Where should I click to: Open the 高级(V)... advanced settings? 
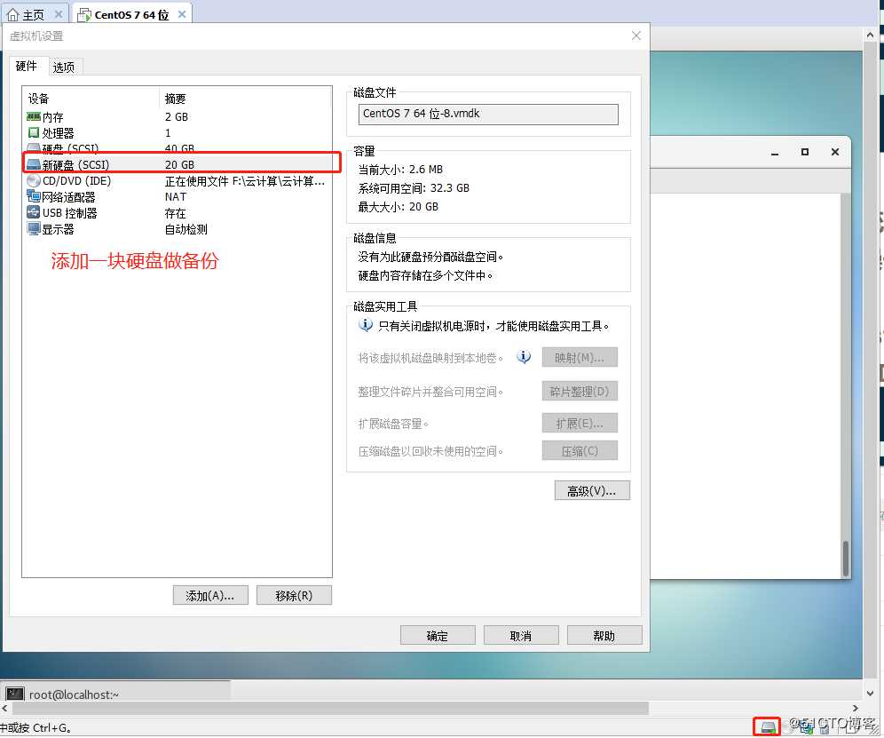point(592,491)
